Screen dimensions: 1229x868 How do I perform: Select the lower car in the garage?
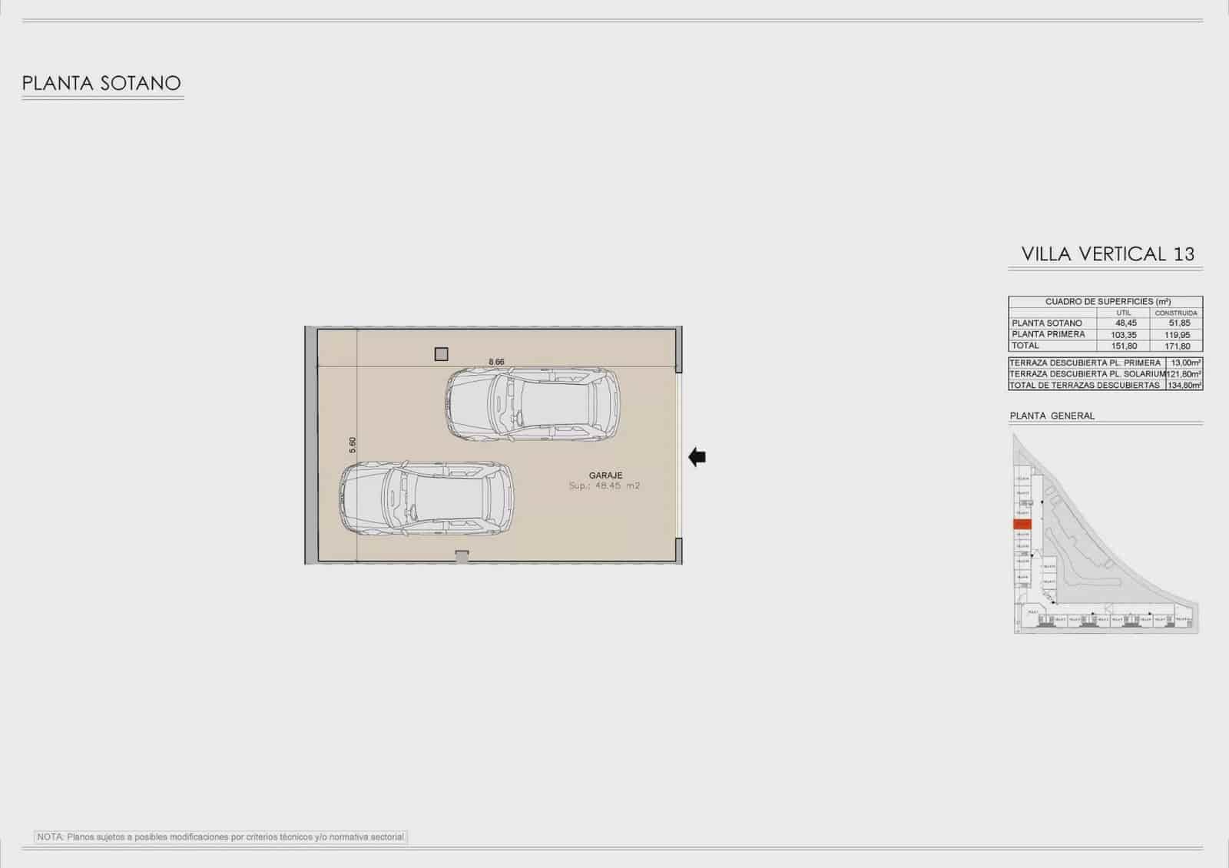pos(427,499)
